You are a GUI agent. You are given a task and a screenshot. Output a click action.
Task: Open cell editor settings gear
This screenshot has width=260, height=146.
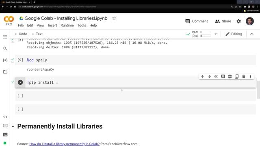click(x=230, y=77)
